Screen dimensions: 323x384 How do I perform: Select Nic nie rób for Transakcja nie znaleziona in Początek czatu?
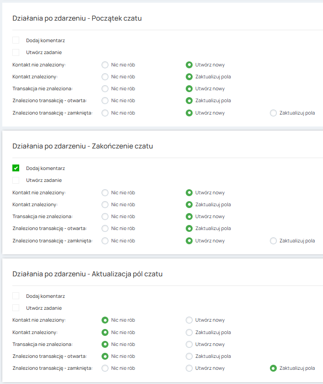(105, 88)
